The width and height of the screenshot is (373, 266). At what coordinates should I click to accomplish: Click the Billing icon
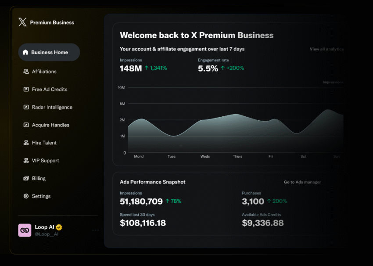[27, 178]
